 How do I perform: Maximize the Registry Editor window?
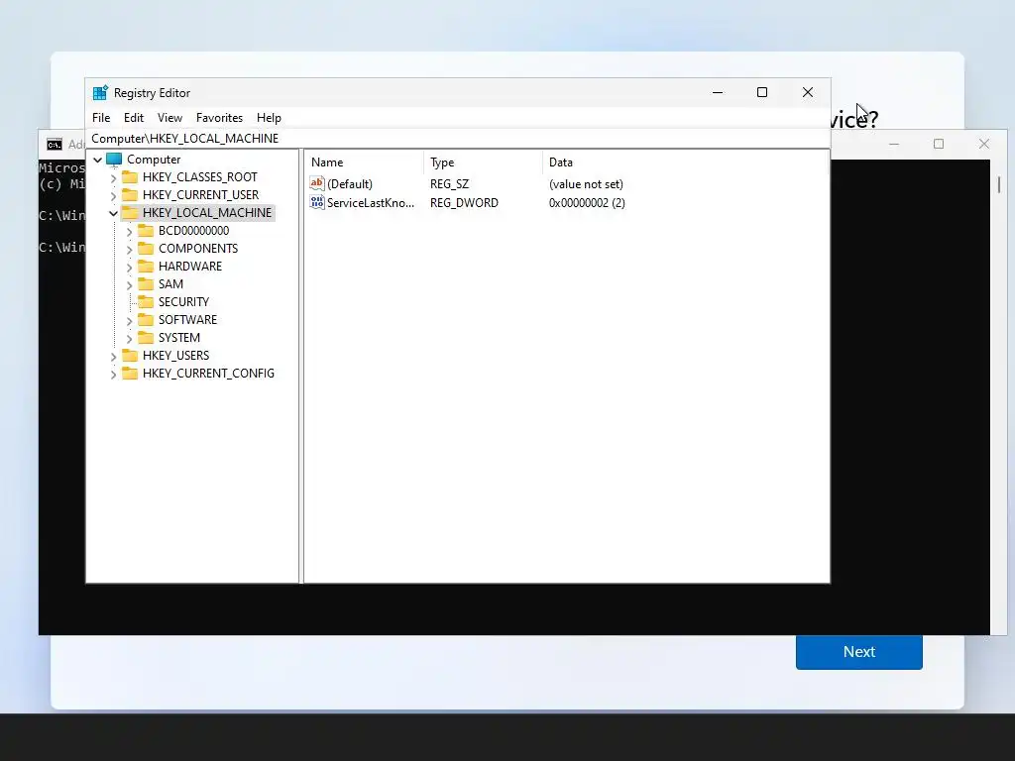click(x=762, y=92)
